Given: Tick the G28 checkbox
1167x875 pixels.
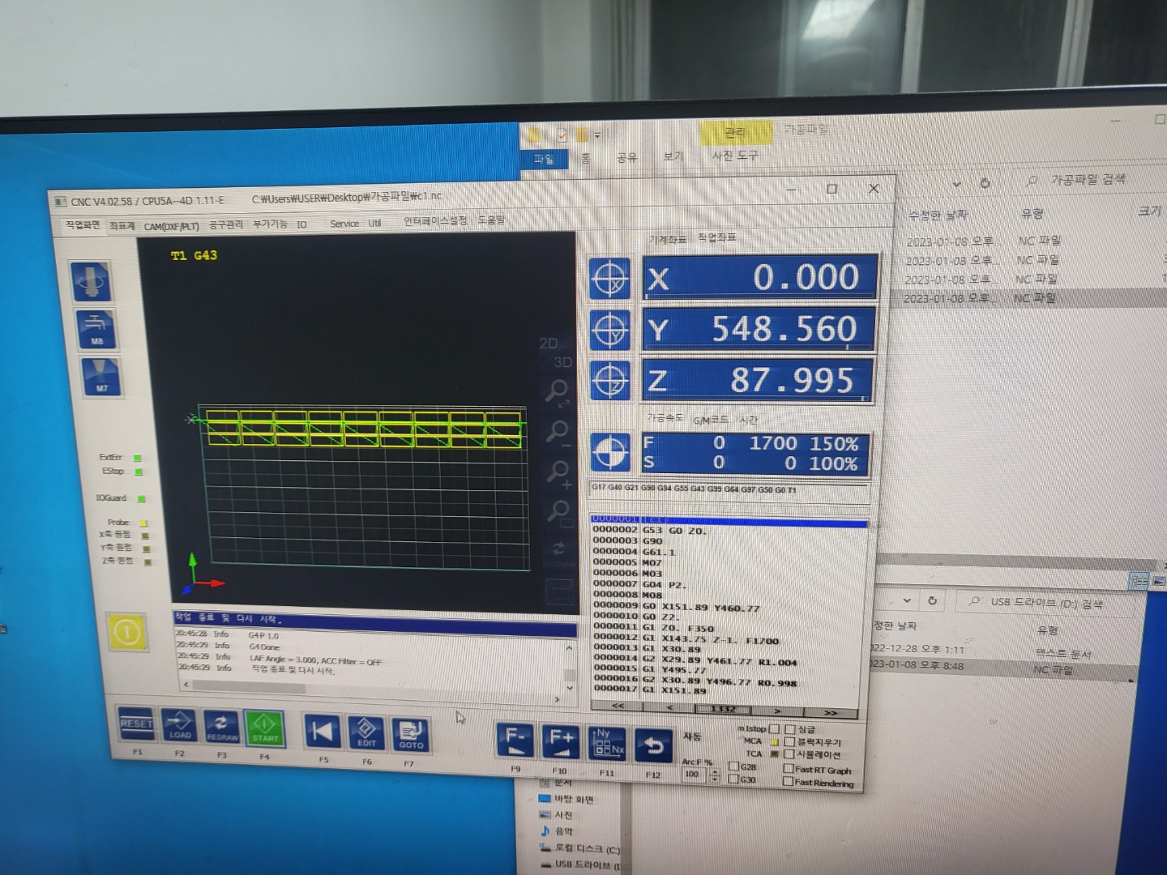Looking at the screenshot, I should point(734,766).
